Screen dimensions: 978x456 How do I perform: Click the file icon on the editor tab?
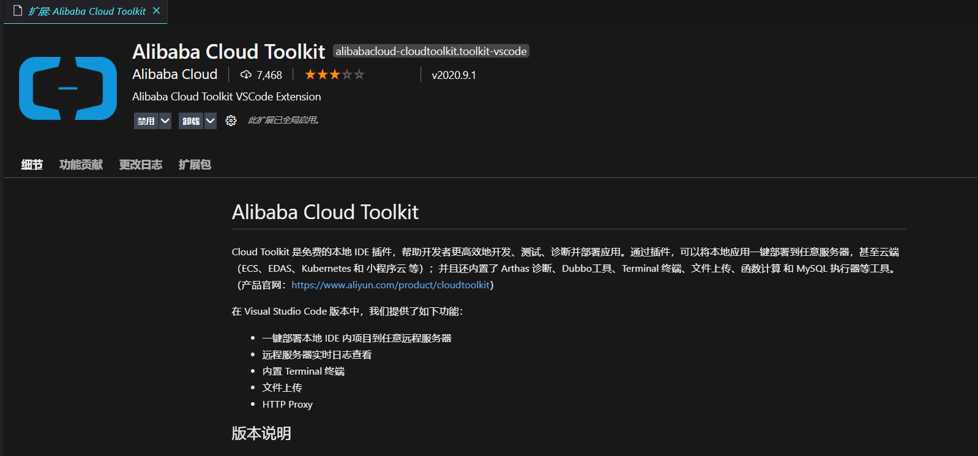(18, 11)
